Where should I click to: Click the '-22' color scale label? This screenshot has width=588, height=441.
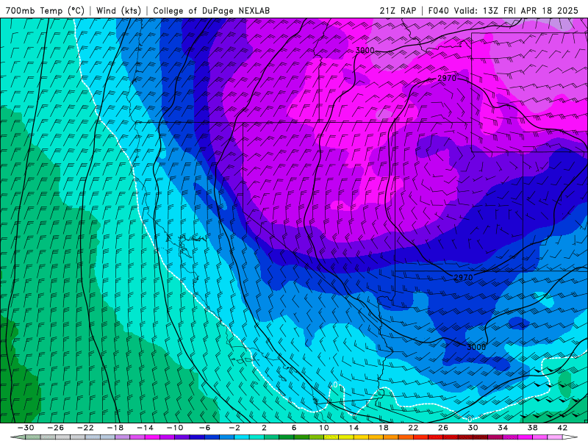coord(85,428)
